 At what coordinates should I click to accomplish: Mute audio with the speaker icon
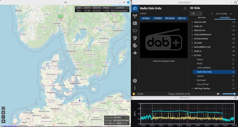218,94
